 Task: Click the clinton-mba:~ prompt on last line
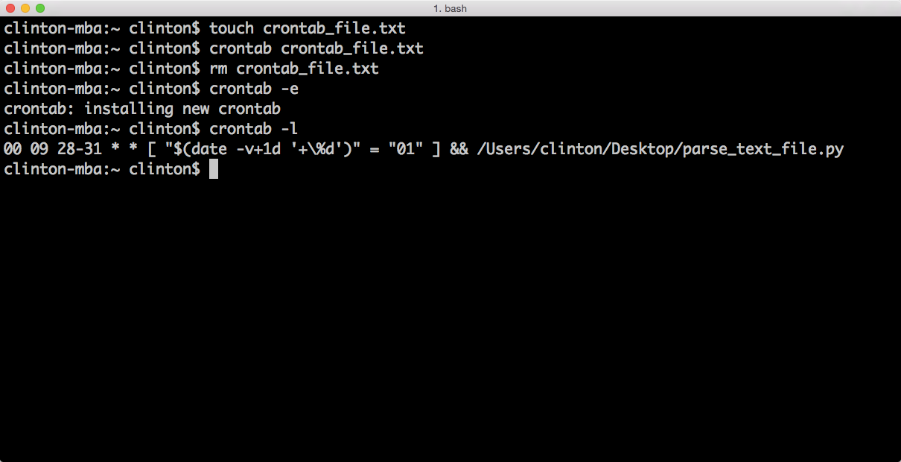(x=61, y=169)
